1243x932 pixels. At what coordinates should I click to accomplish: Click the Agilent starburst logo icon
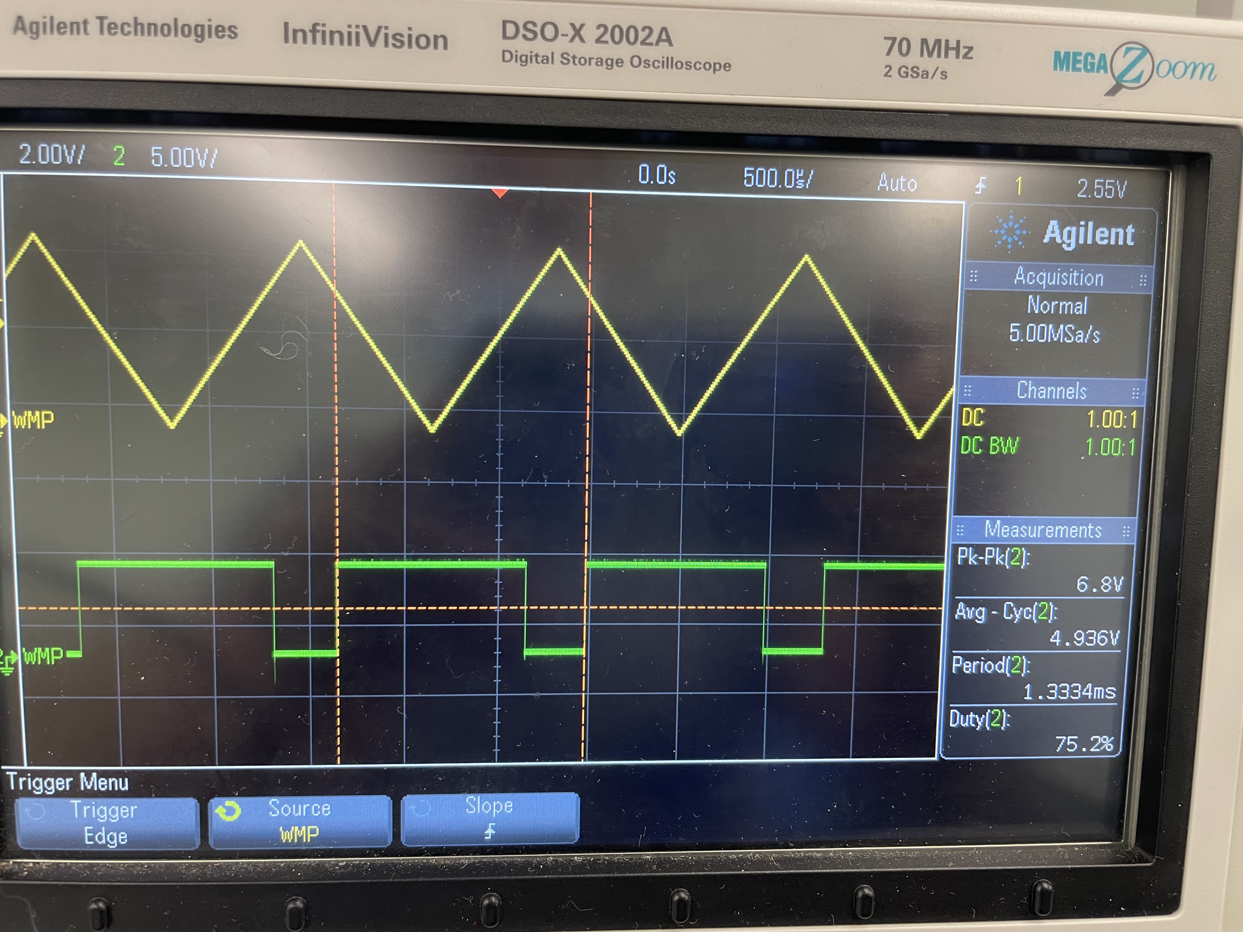(x=1010, y=231)
